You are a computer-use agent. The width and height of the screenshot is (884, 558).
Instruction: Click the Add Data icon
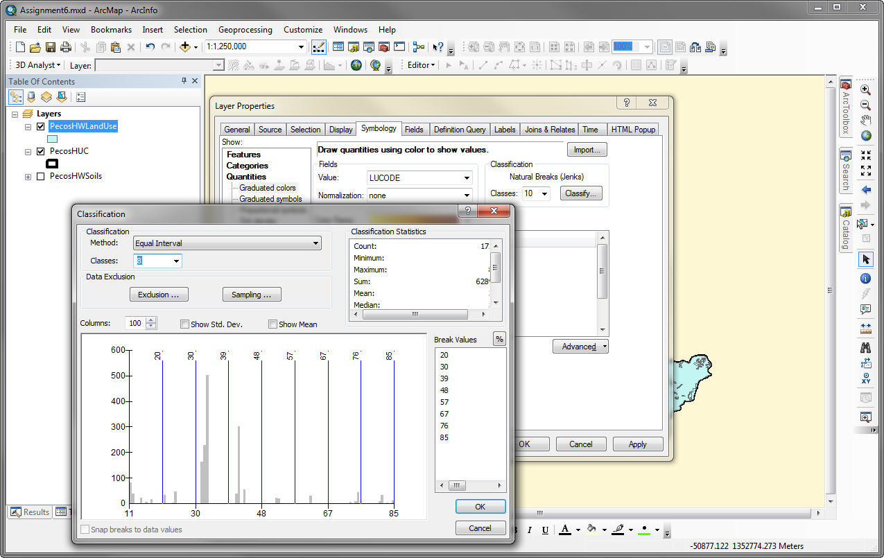(185, 47)
